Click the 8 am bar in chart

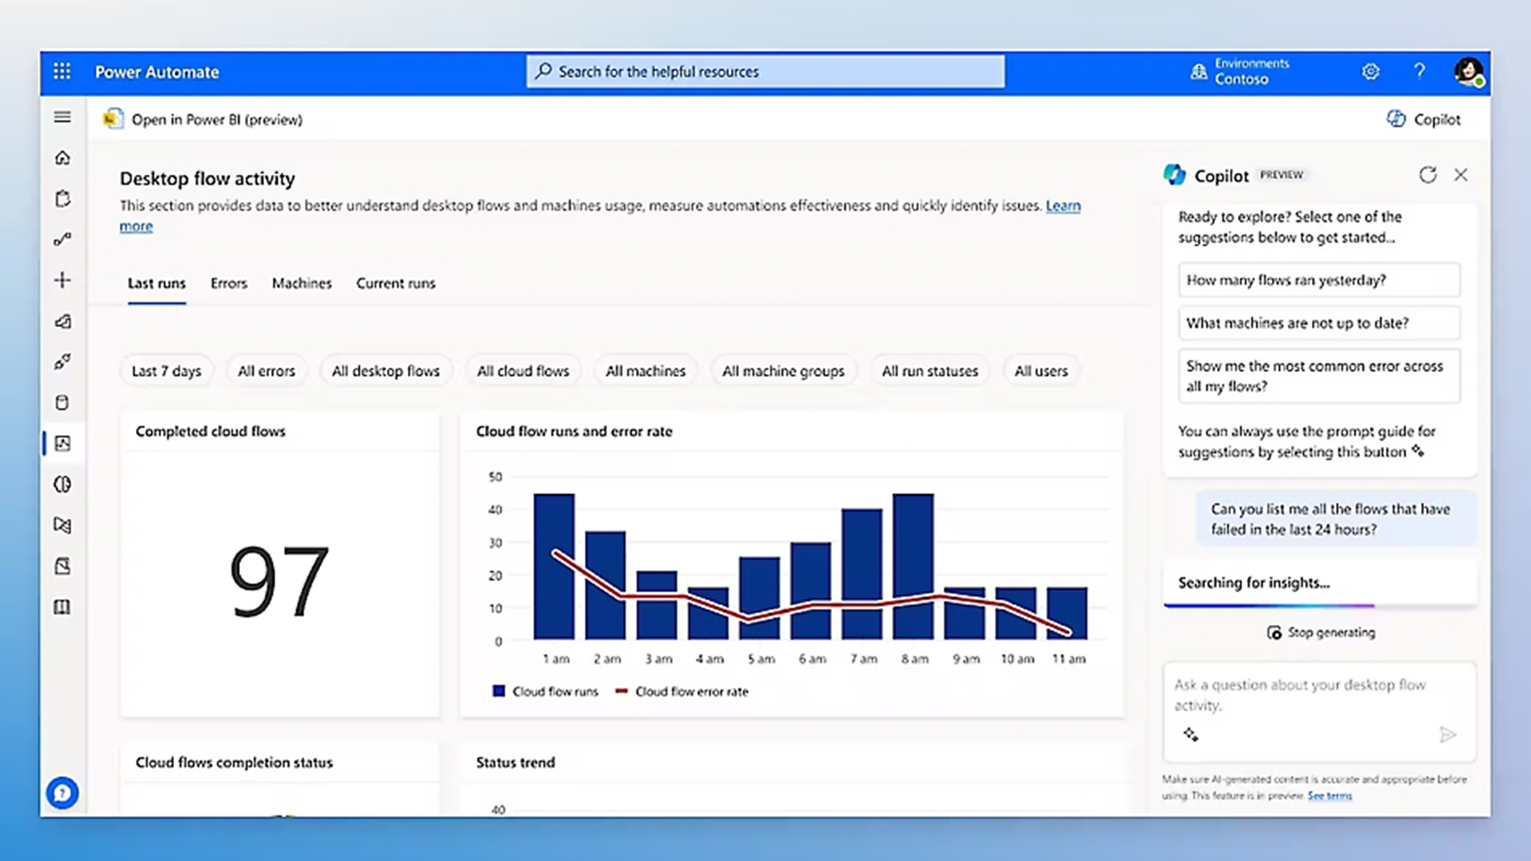[913, 567]
